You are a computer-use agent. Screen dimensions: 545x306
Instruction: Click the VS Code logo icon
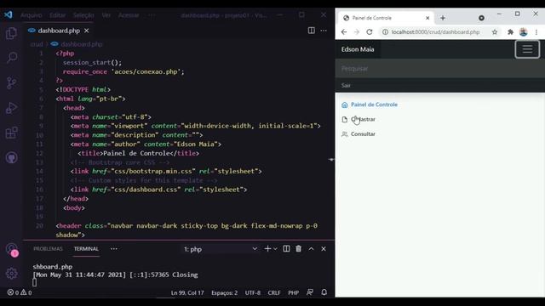8,15
